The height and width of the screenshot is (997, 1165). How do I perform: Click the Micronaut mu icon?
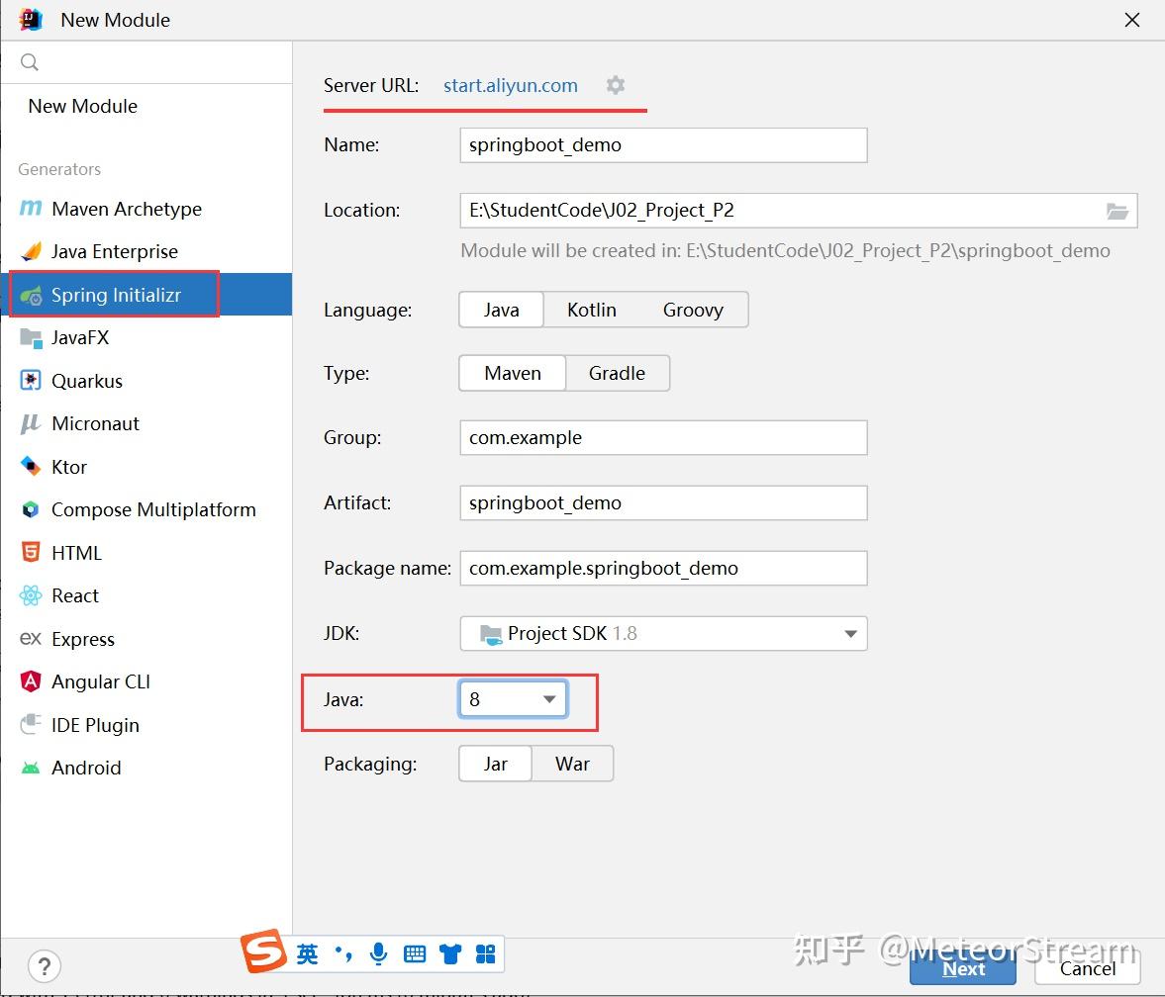coord(31,424)
